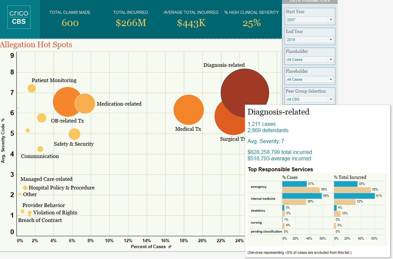Click the crico CBS logo
The image size is (393, 259).
pyautogui.click(x=19, y=17)
